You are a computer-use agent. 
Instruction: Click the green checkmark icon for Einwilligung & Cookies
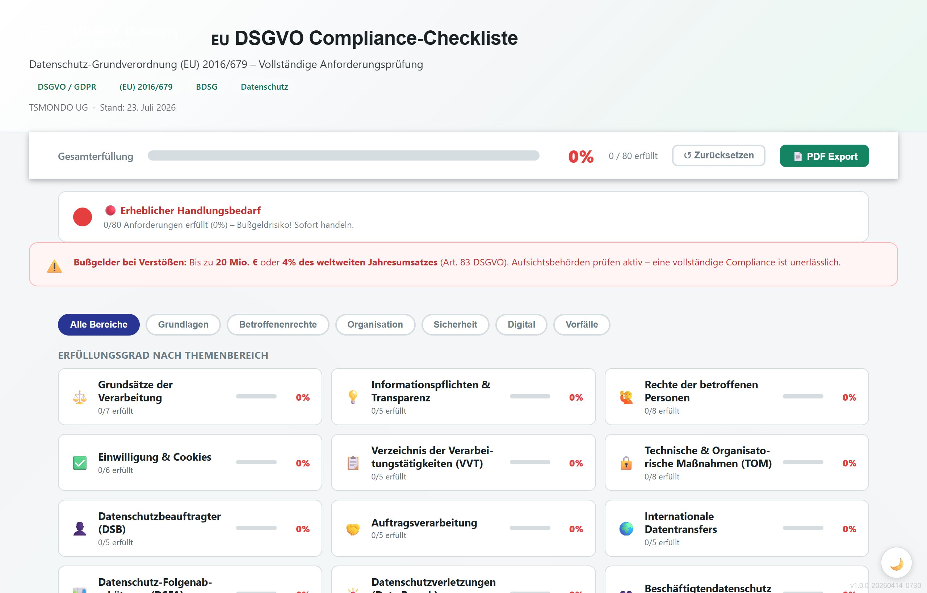(x=80, y=463)
